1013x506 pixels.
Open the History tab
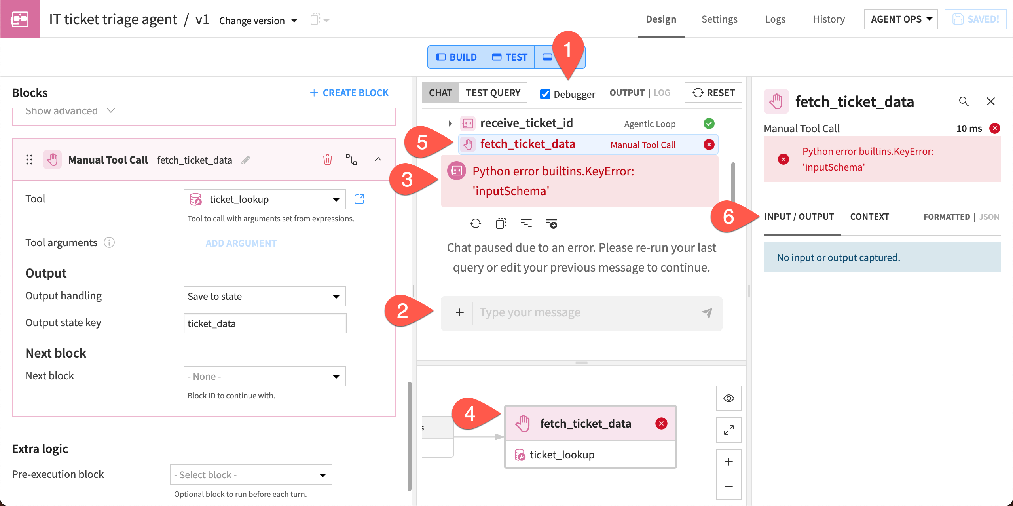(829, 19)
